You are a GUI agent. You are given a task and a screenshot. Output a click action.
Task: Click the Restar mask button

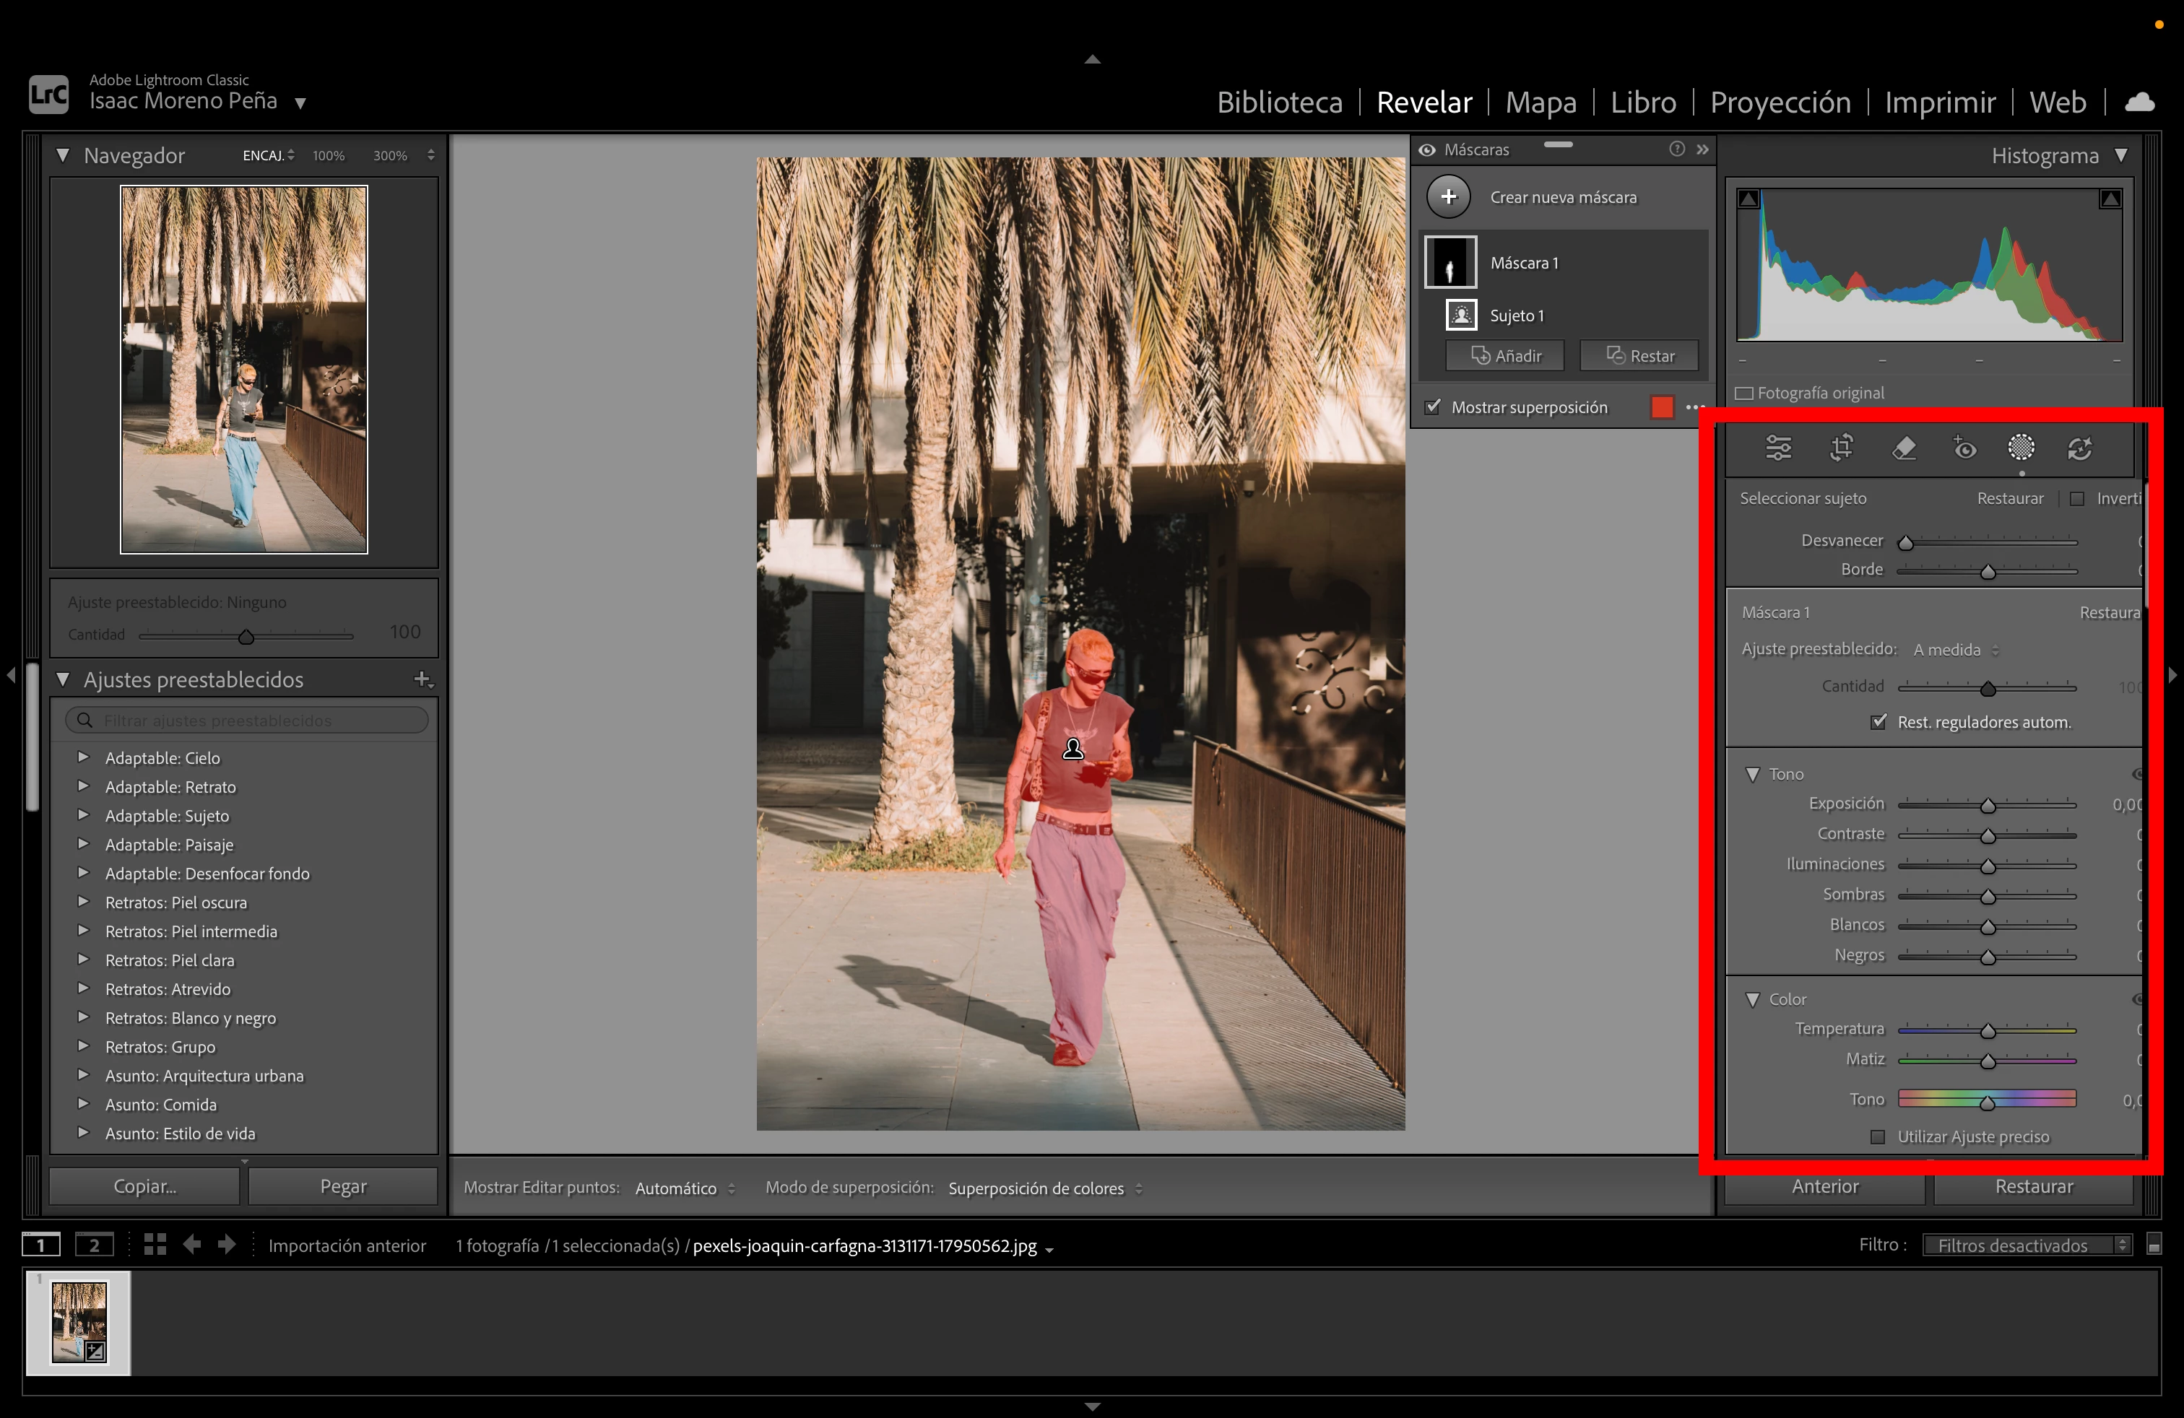[1639, 356]
